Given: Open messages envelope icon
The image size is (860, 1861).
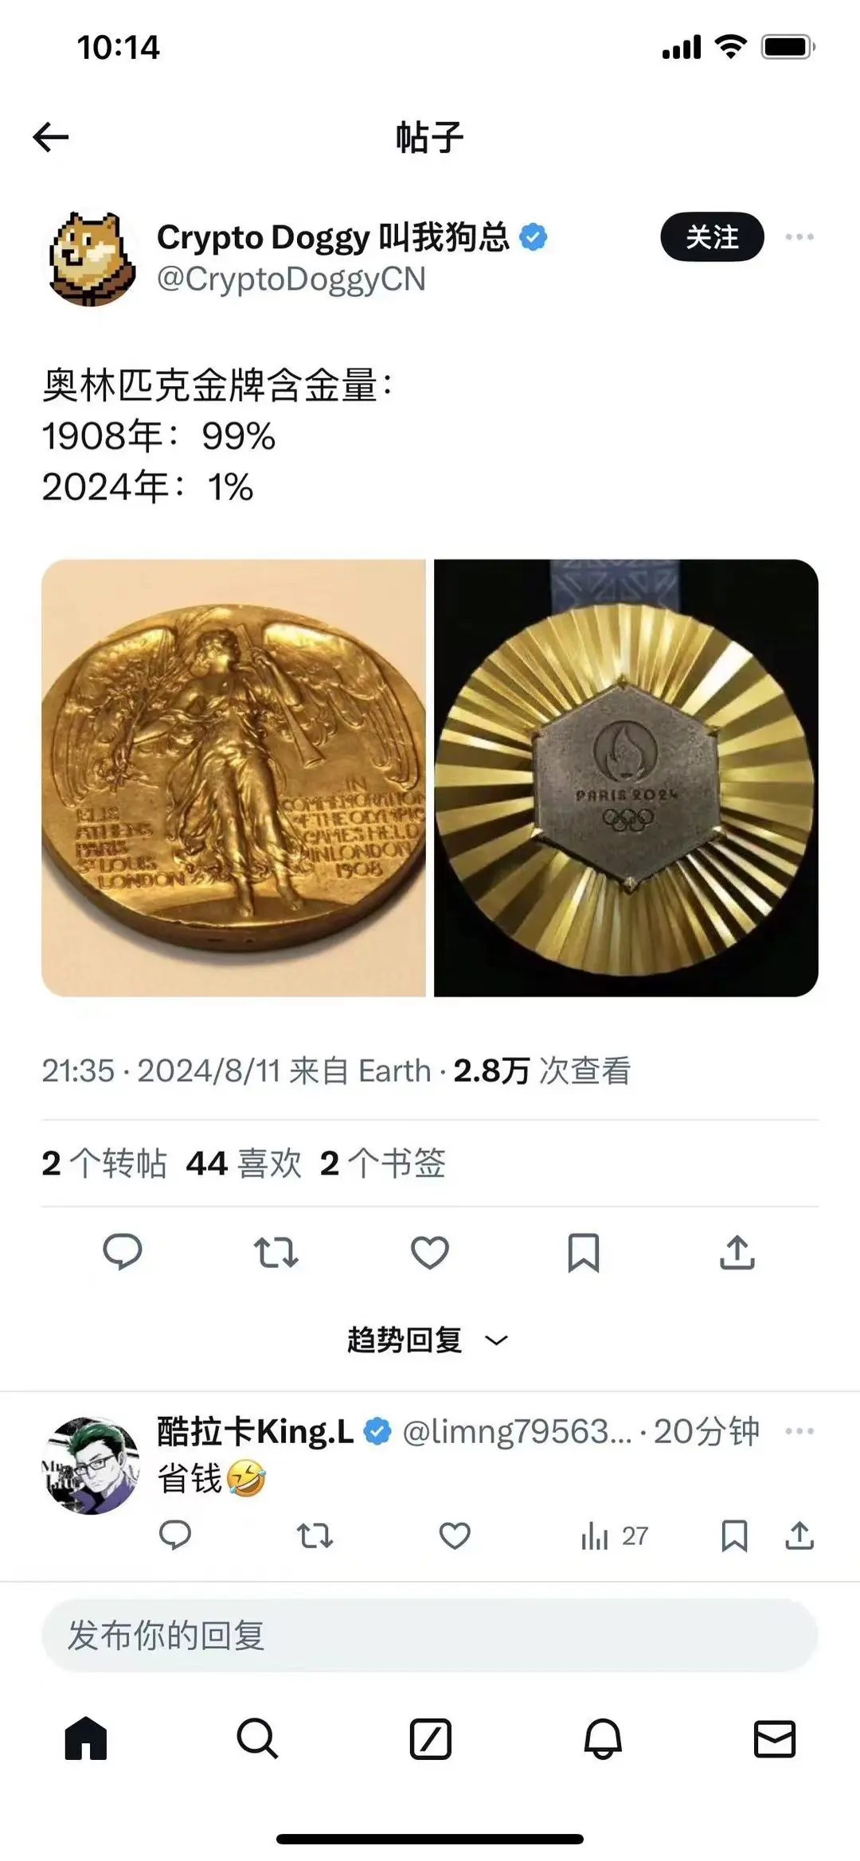Looking at the screenshot, I should pos(775,1738).
